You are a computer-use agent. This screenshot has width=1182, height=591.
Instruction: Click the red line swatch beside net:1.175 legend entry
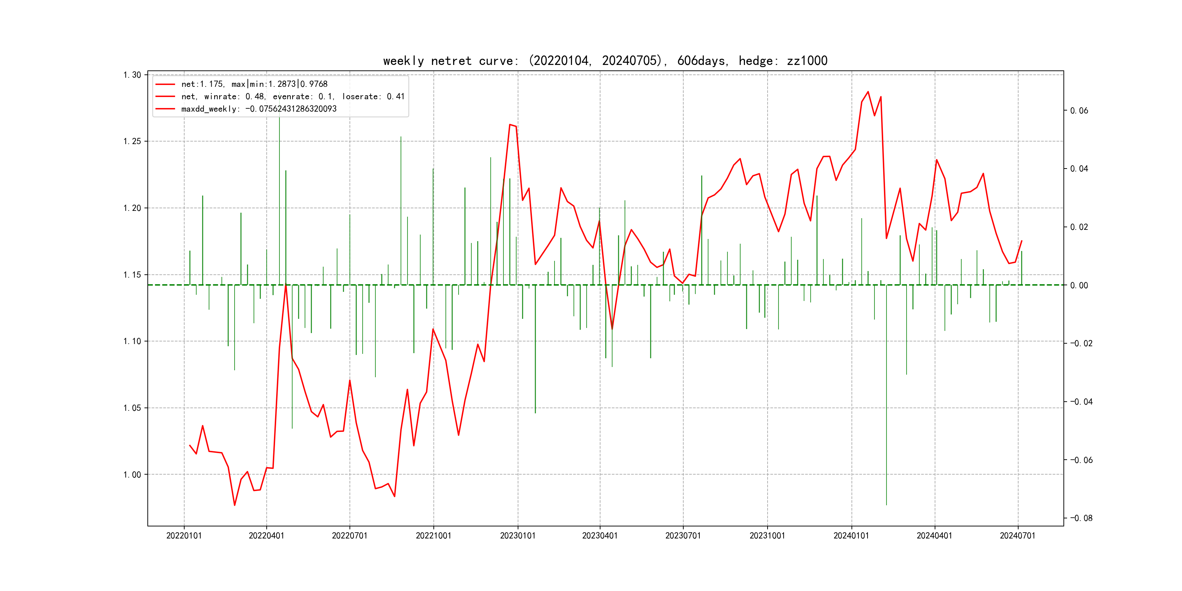[165, 84]
